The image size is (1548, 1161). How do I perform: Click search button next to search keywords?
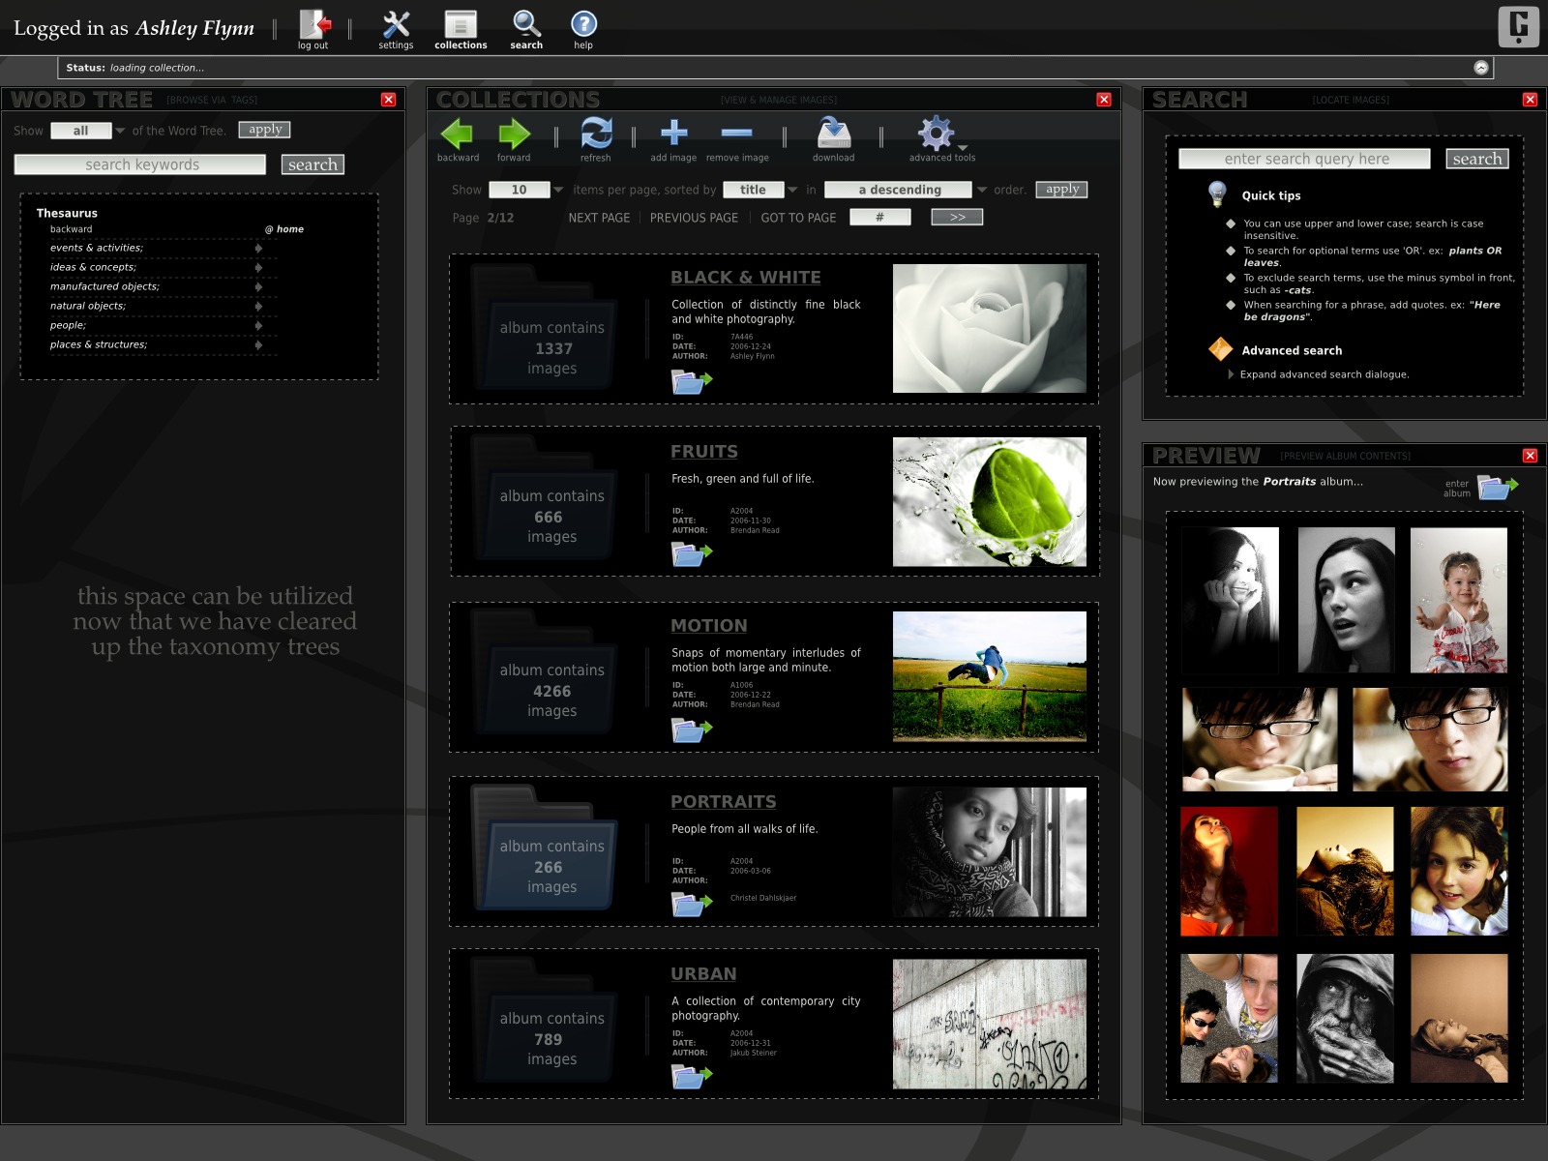[x=313, y=164]
